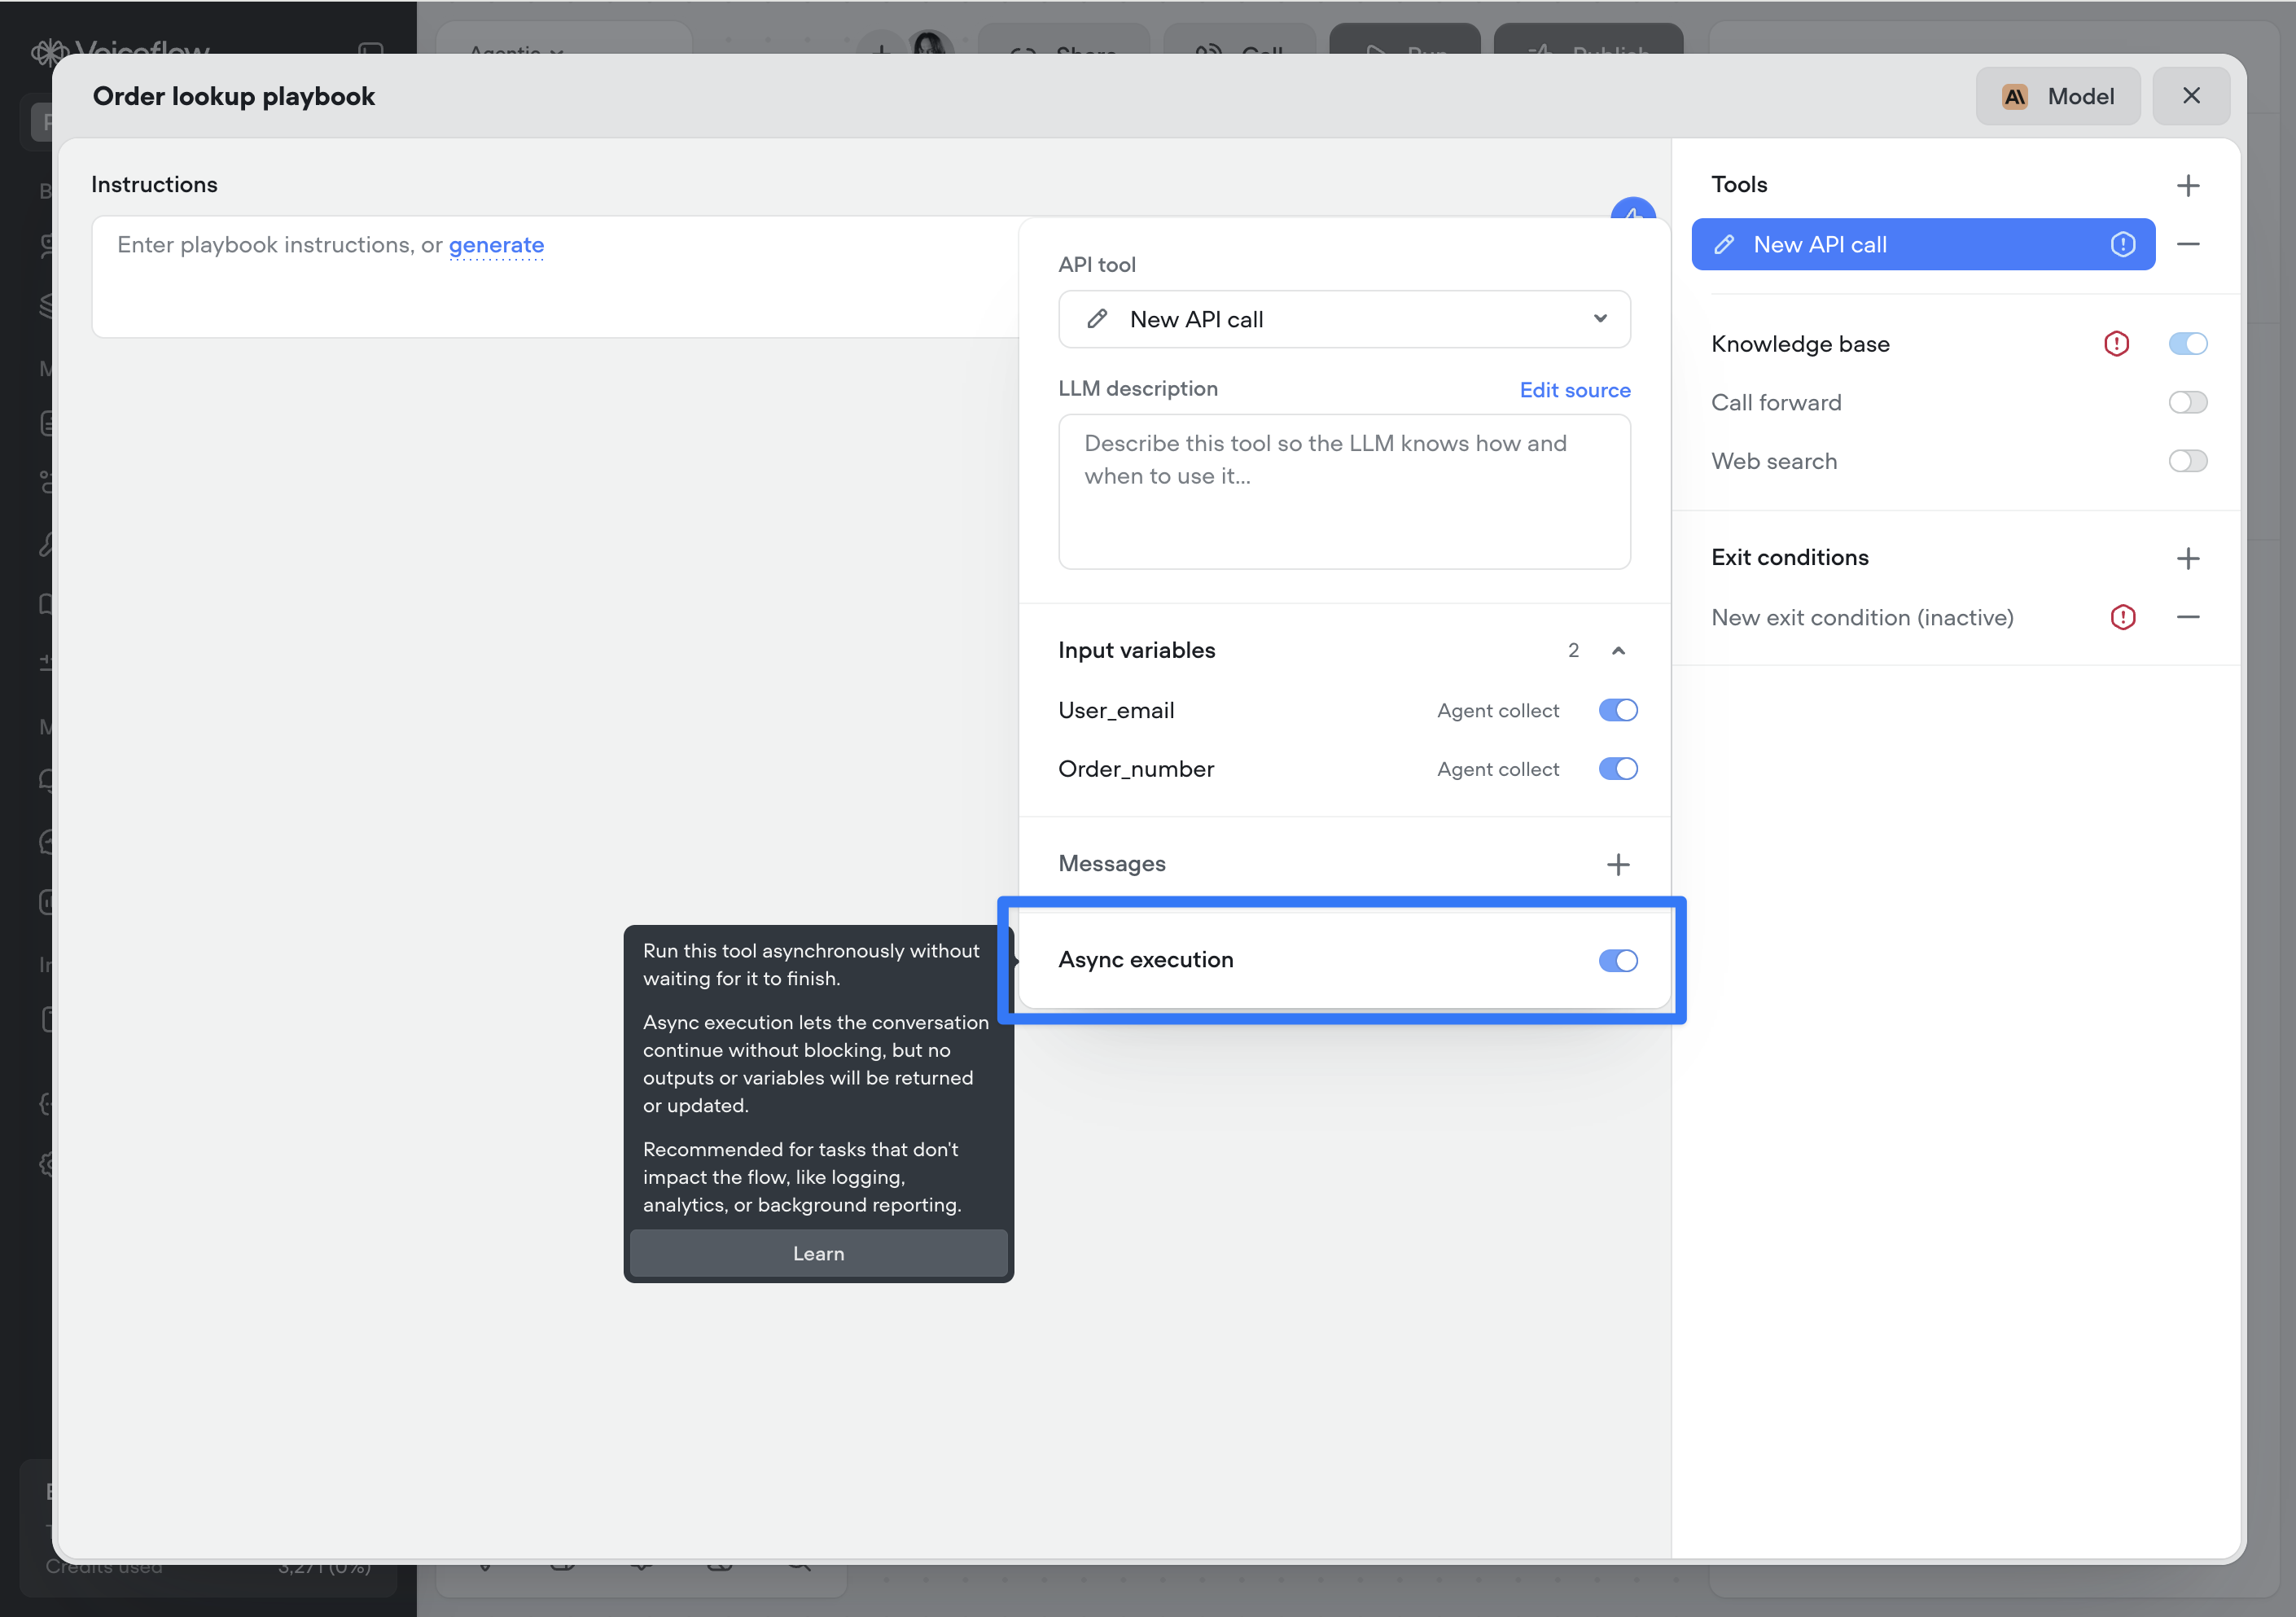The image size is (2296, 1617).
Task: Click the plus icon beside Tools
Action: (x=2187, y=185)
